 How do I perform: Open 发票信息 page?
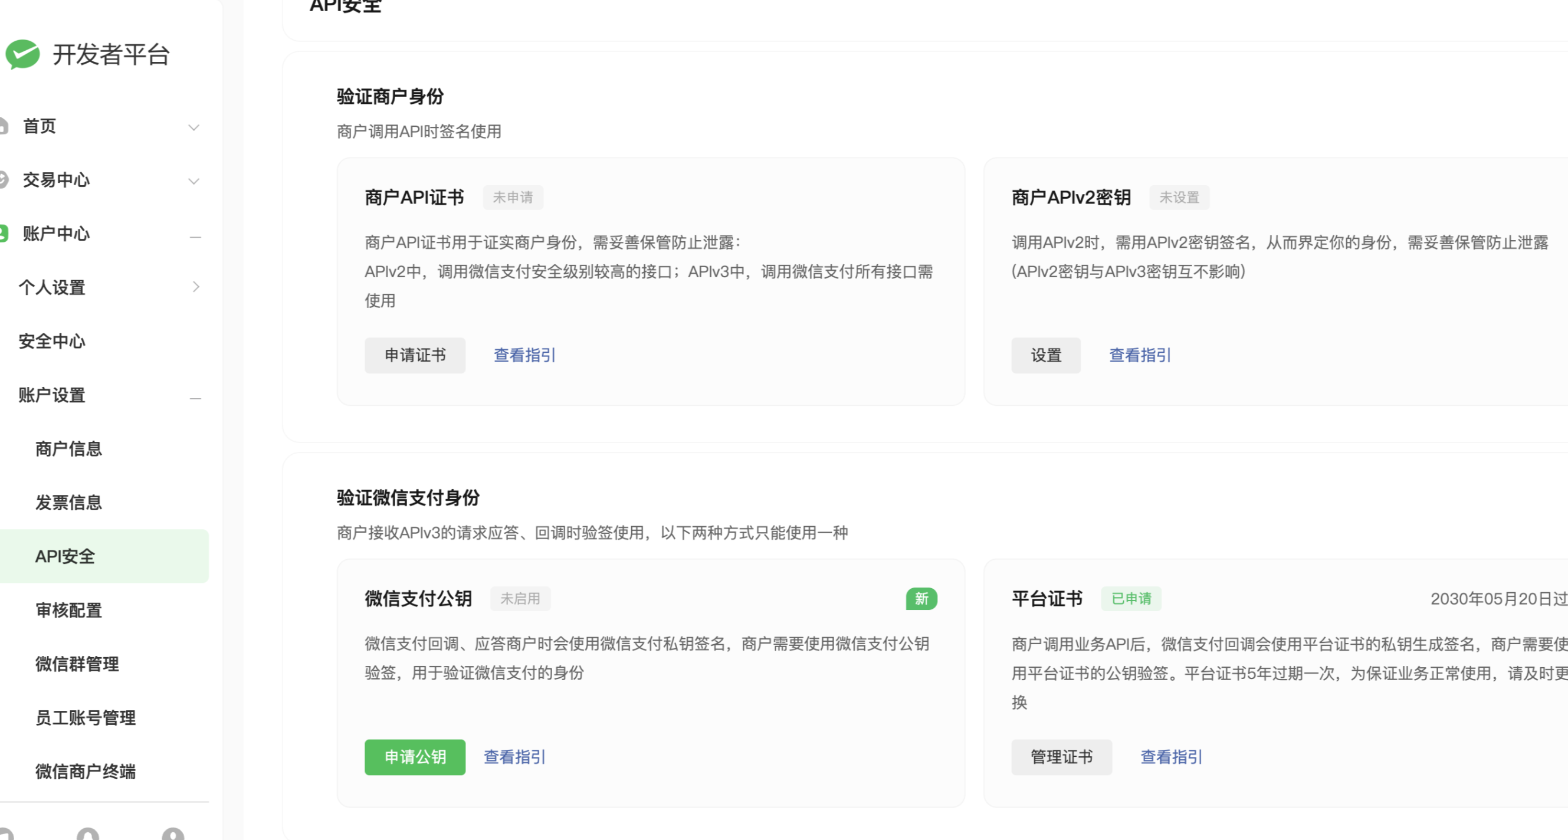pos(69,502)
